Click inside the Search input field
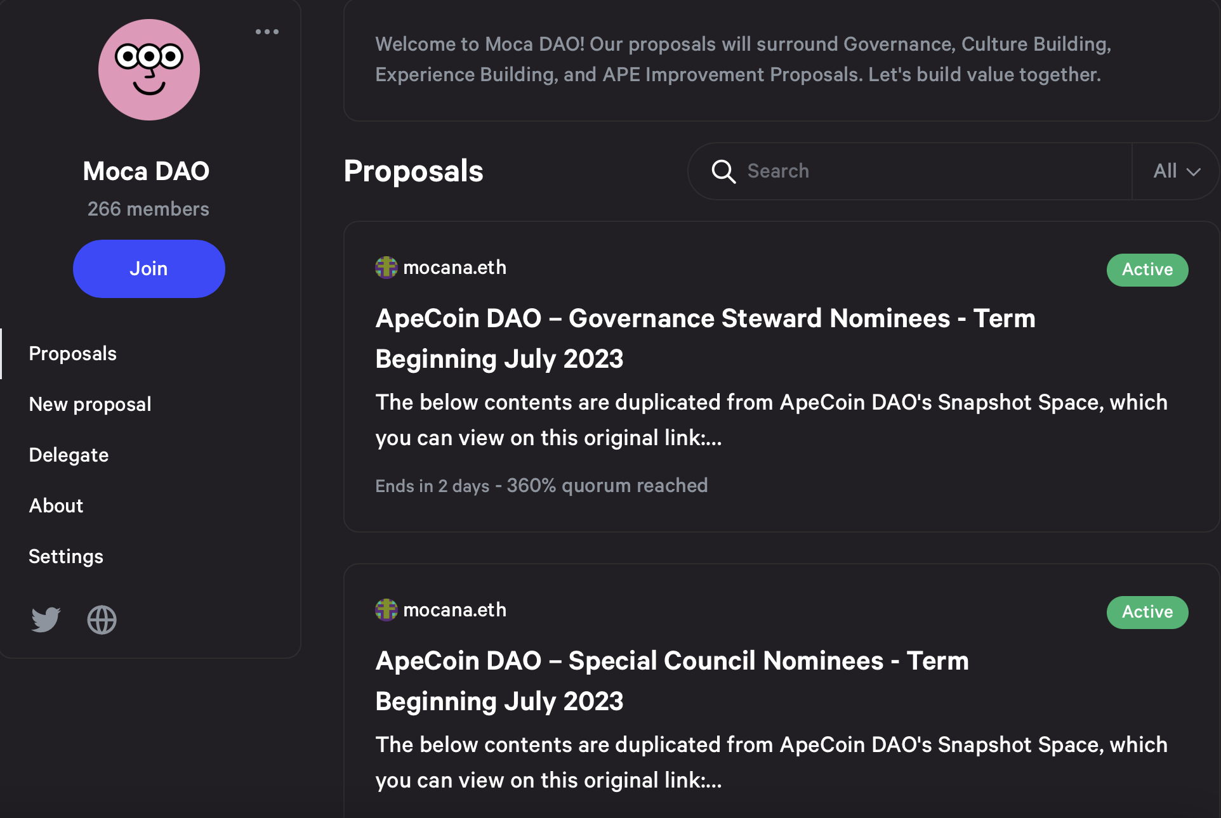 (888, 171)
